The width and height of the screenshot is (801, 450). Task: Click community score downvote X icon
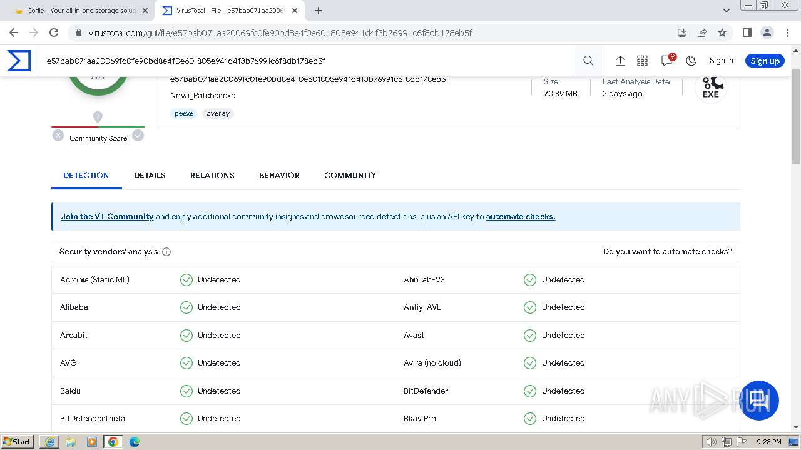(x=58, y=135)
